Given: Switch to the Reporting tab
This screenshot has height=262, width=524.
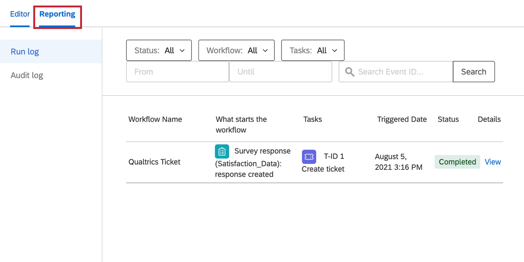Looking at the screenshot, I should 57,14.
